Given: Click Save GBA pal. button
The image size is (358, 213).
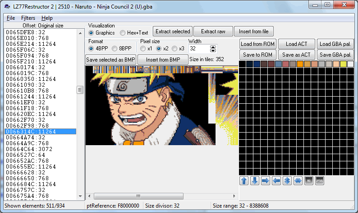Looking at the screenshot, I should pos(335,55).
